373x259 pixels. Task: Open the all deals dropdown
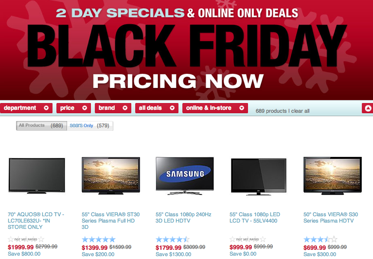(157, 108)
